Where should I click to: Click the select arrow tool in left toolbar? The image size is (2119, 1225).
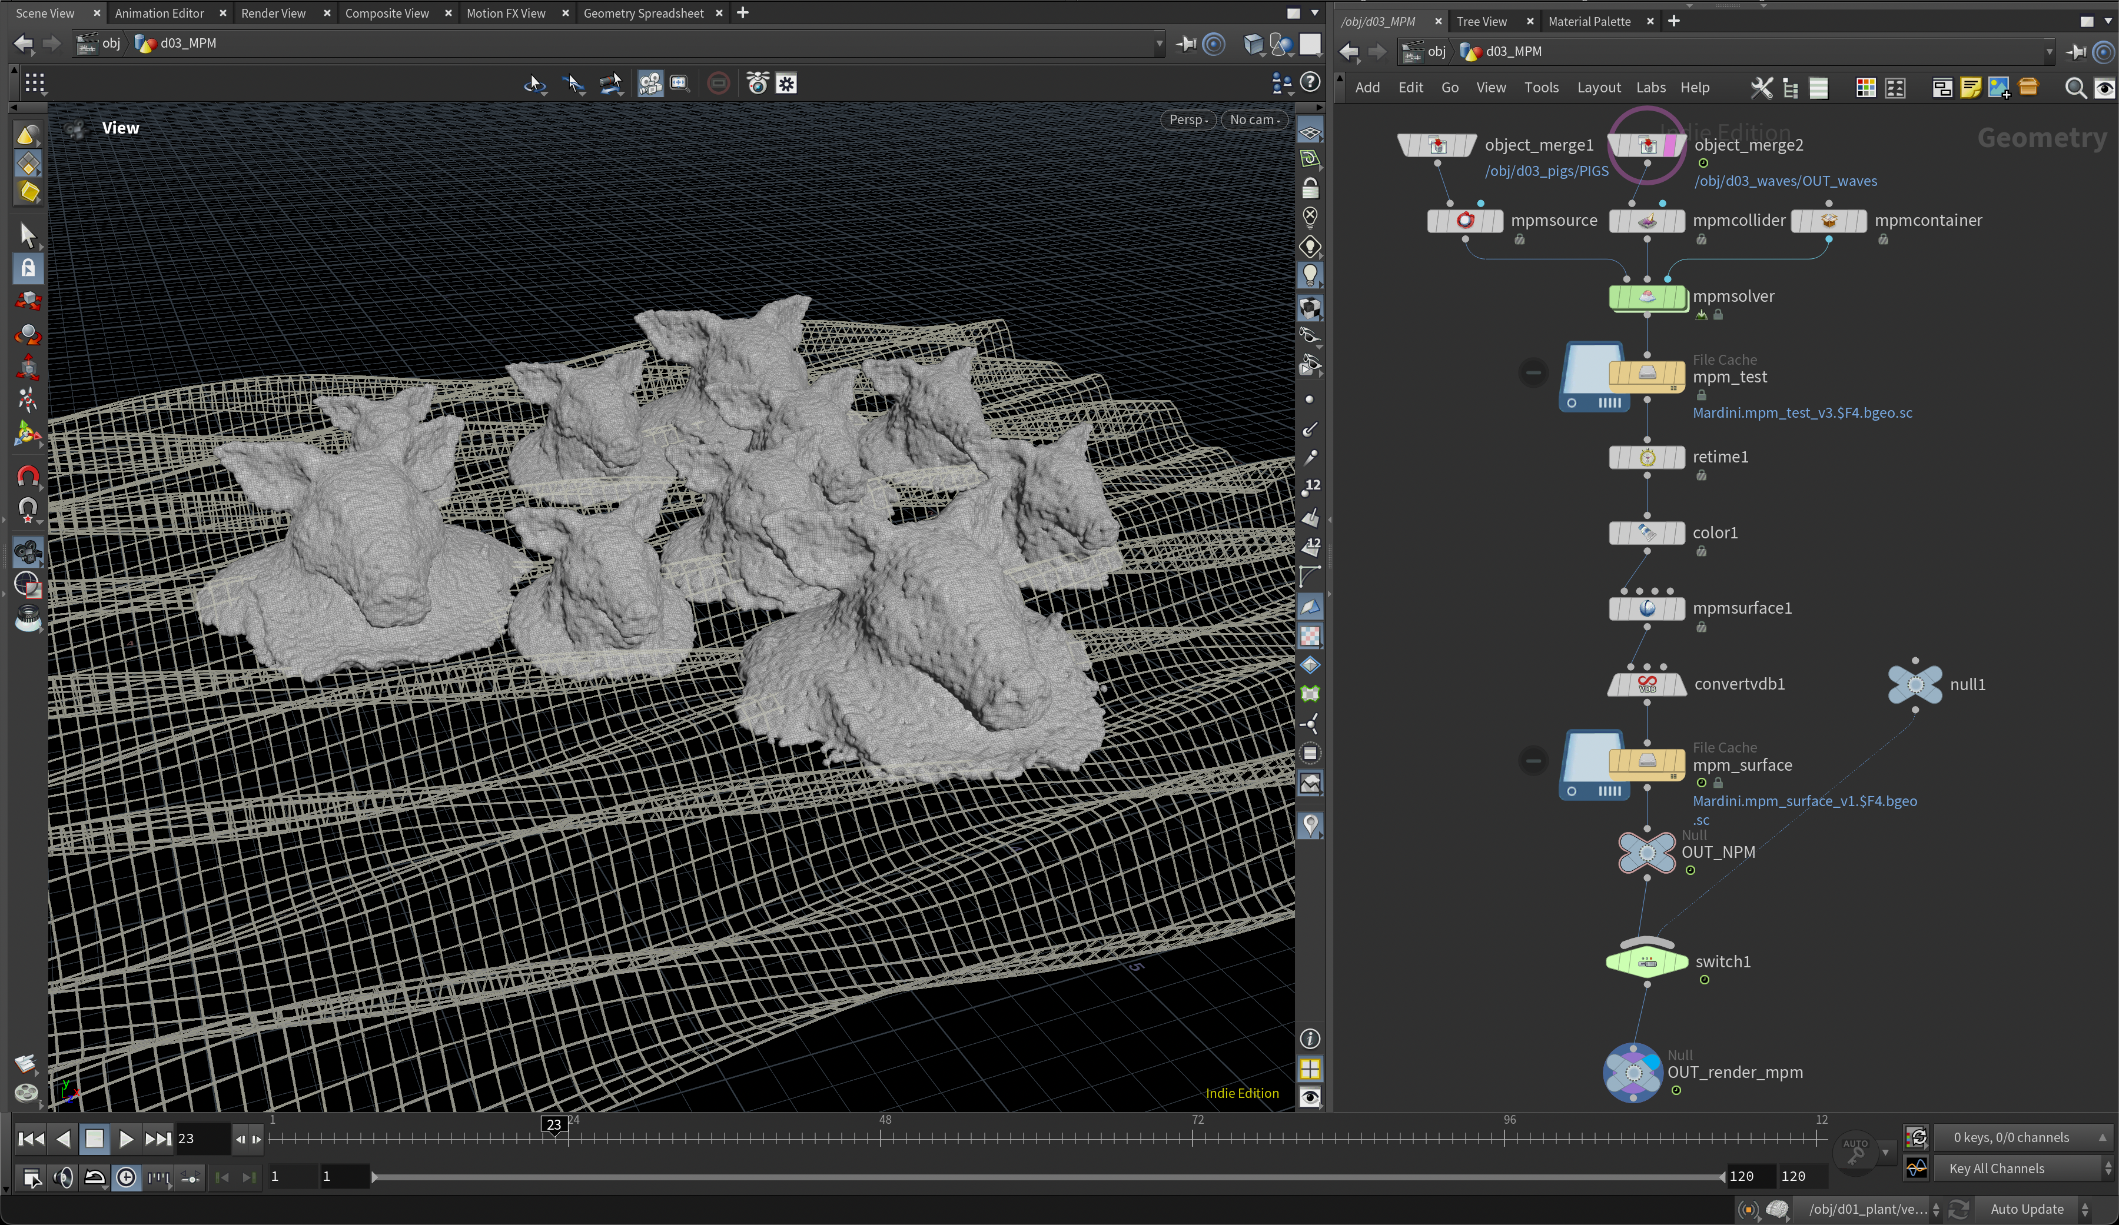click(28, 235)
